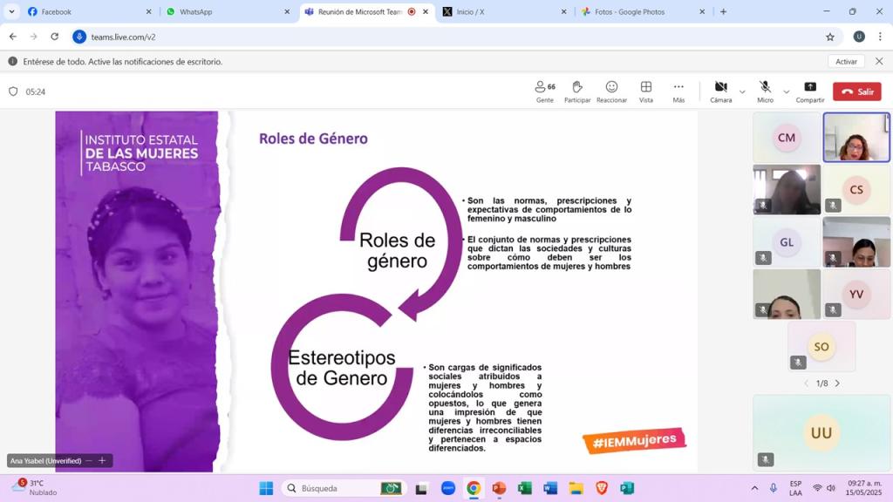Open the Gente participants list
This screenshot has height=502, width=893.
tap(545, 91)
